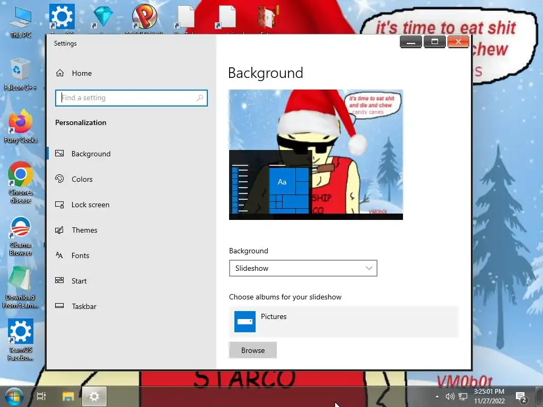Open the Obama Browser desktop shortcut
The image size is (543, 407).
[21, 236]
